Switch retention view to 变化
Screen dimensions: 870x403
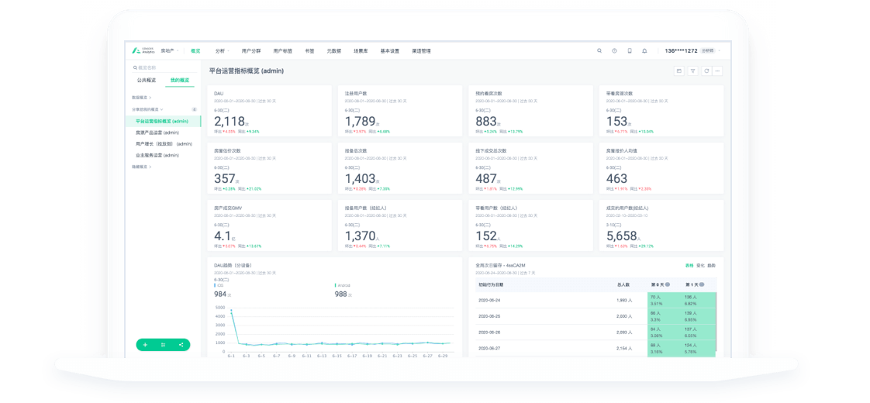701,265
